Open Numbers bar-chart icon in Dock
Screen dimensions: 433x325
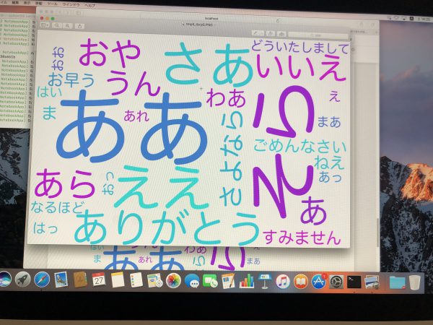247,281
